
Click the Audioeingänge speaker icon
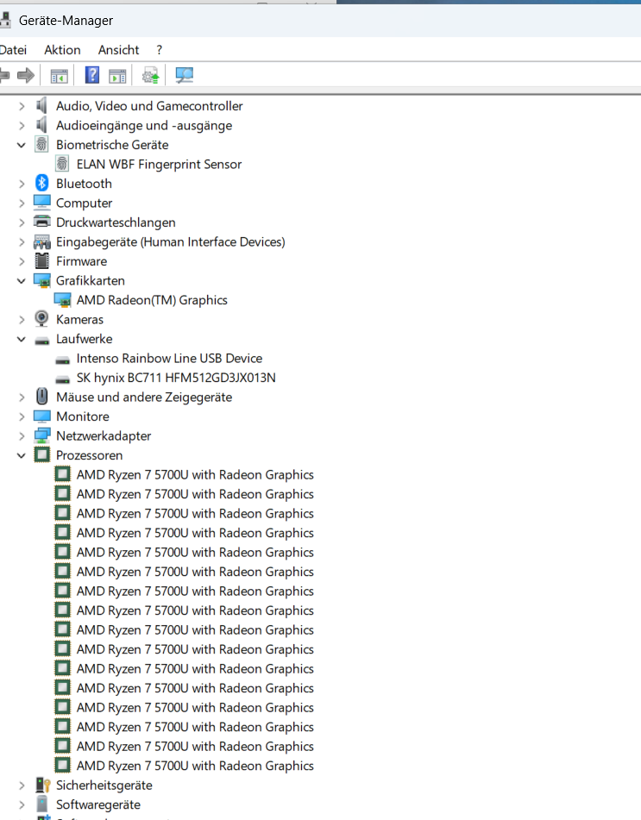point(42,125)
